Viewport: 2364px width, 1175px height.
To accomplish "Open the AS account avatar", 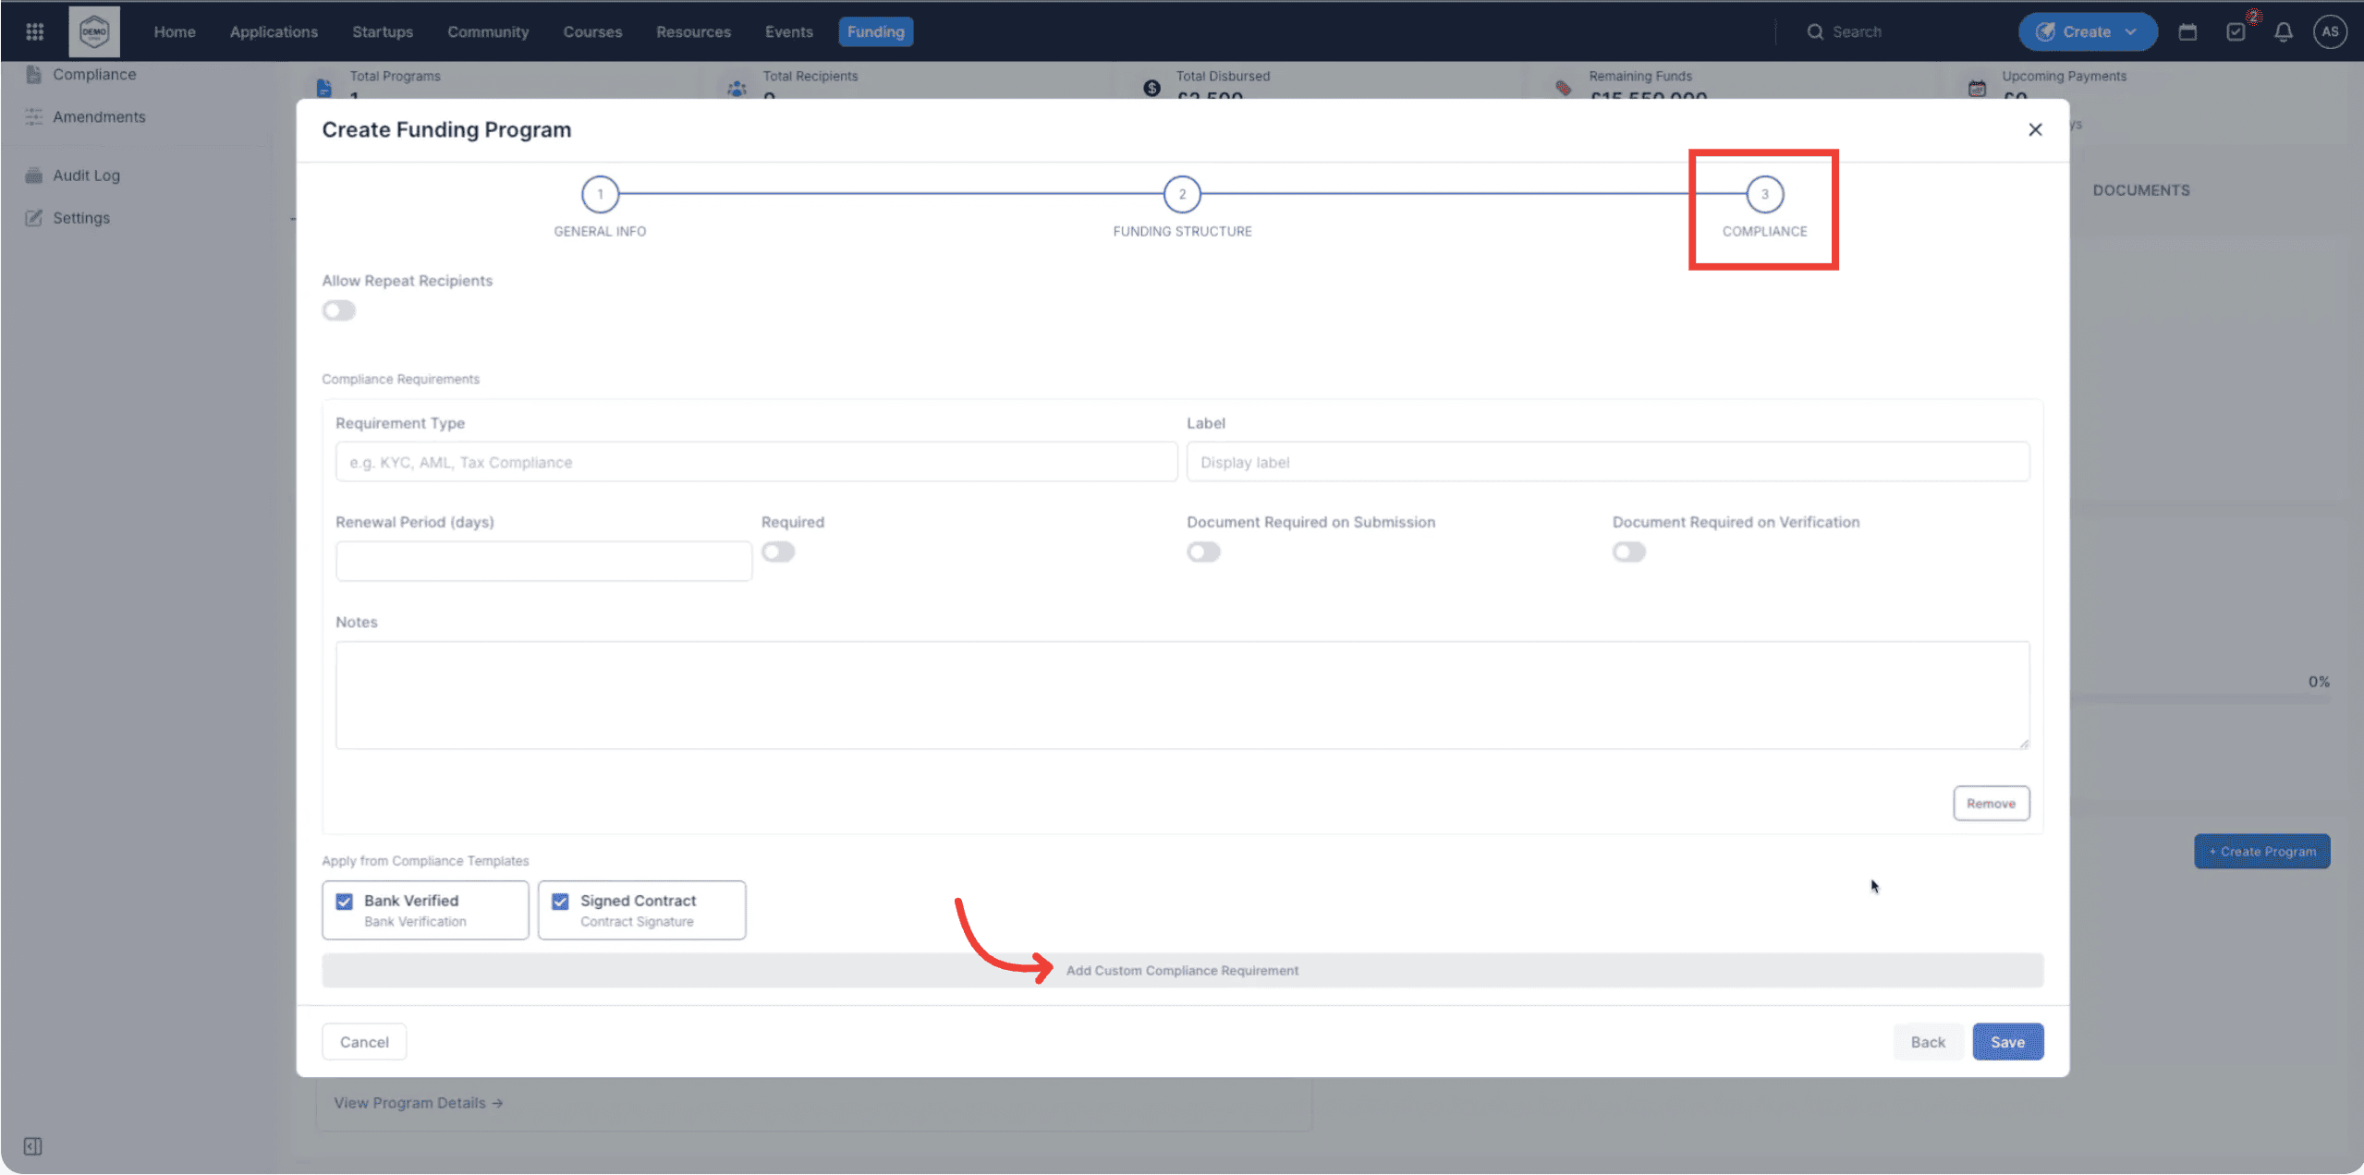I will click(2330, 30).
